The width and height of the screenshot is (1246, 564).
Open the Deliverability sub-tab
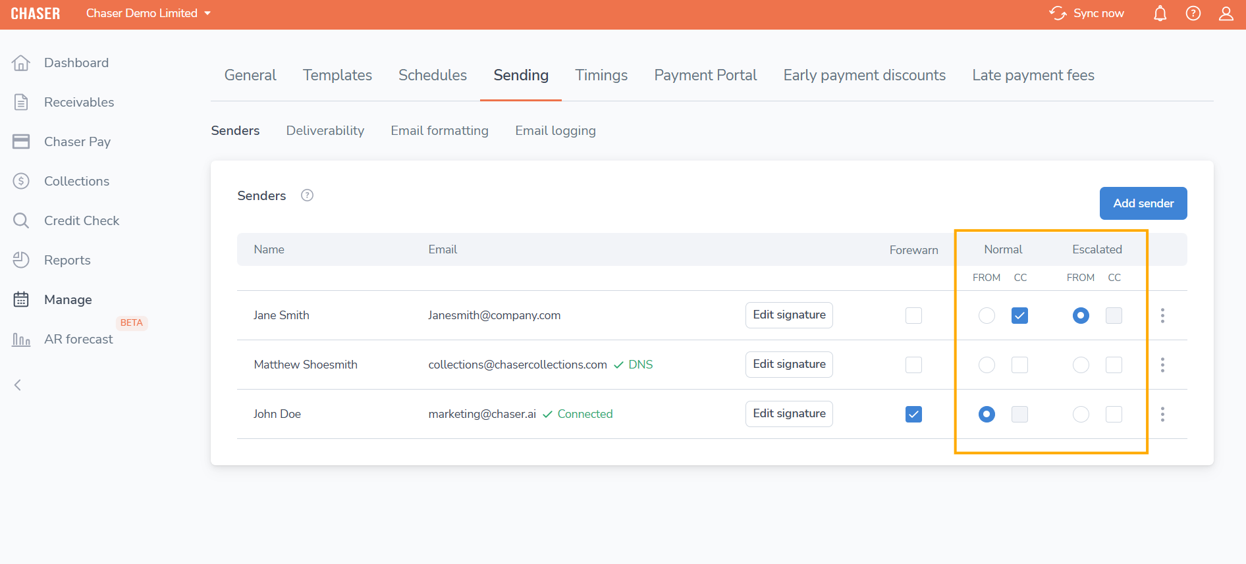[x=325, y=130]
